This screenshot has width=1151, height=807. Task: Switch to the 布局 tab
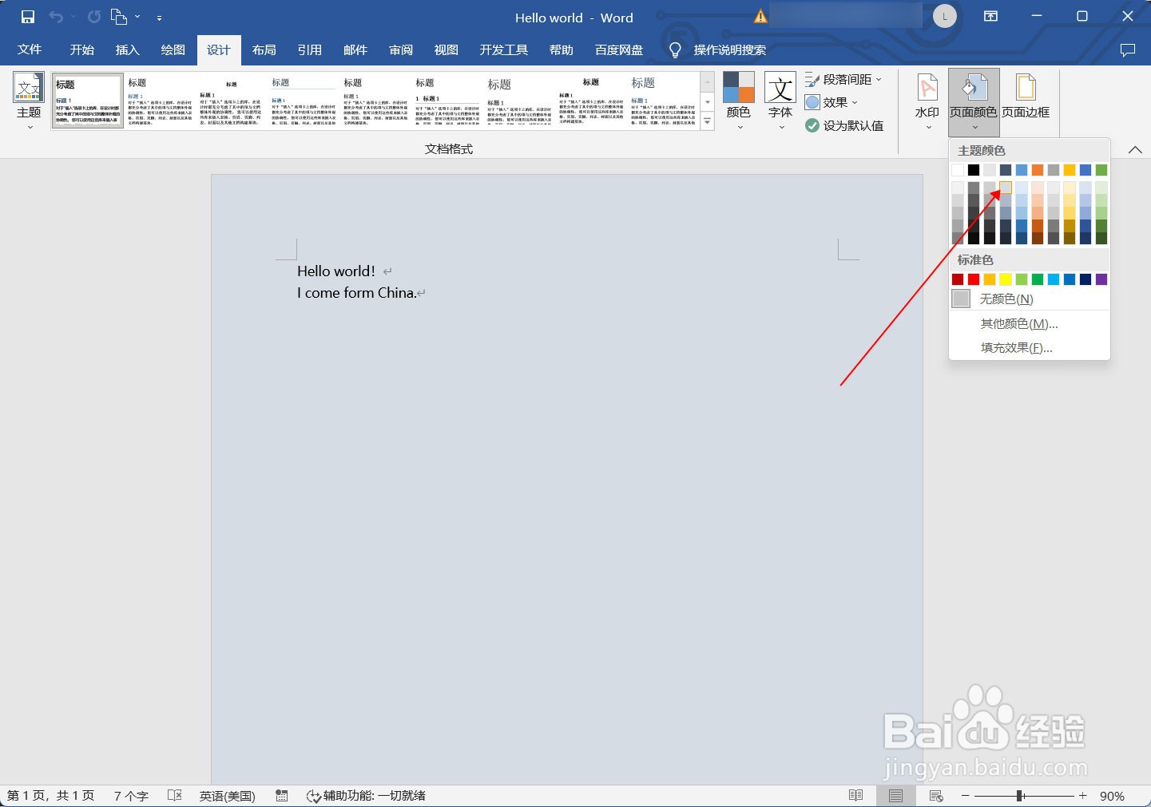[264, 49]
